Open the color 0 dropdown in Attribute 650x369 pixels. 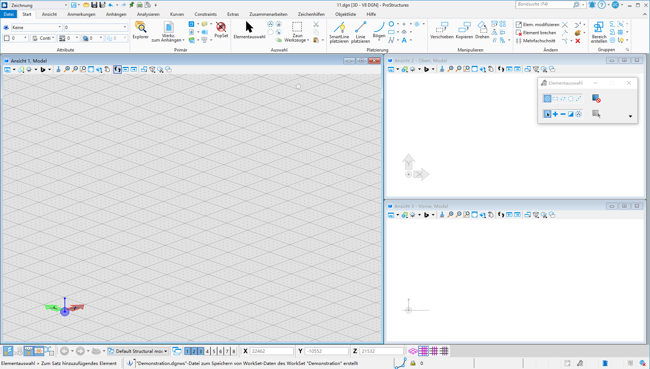pos(15,38)
